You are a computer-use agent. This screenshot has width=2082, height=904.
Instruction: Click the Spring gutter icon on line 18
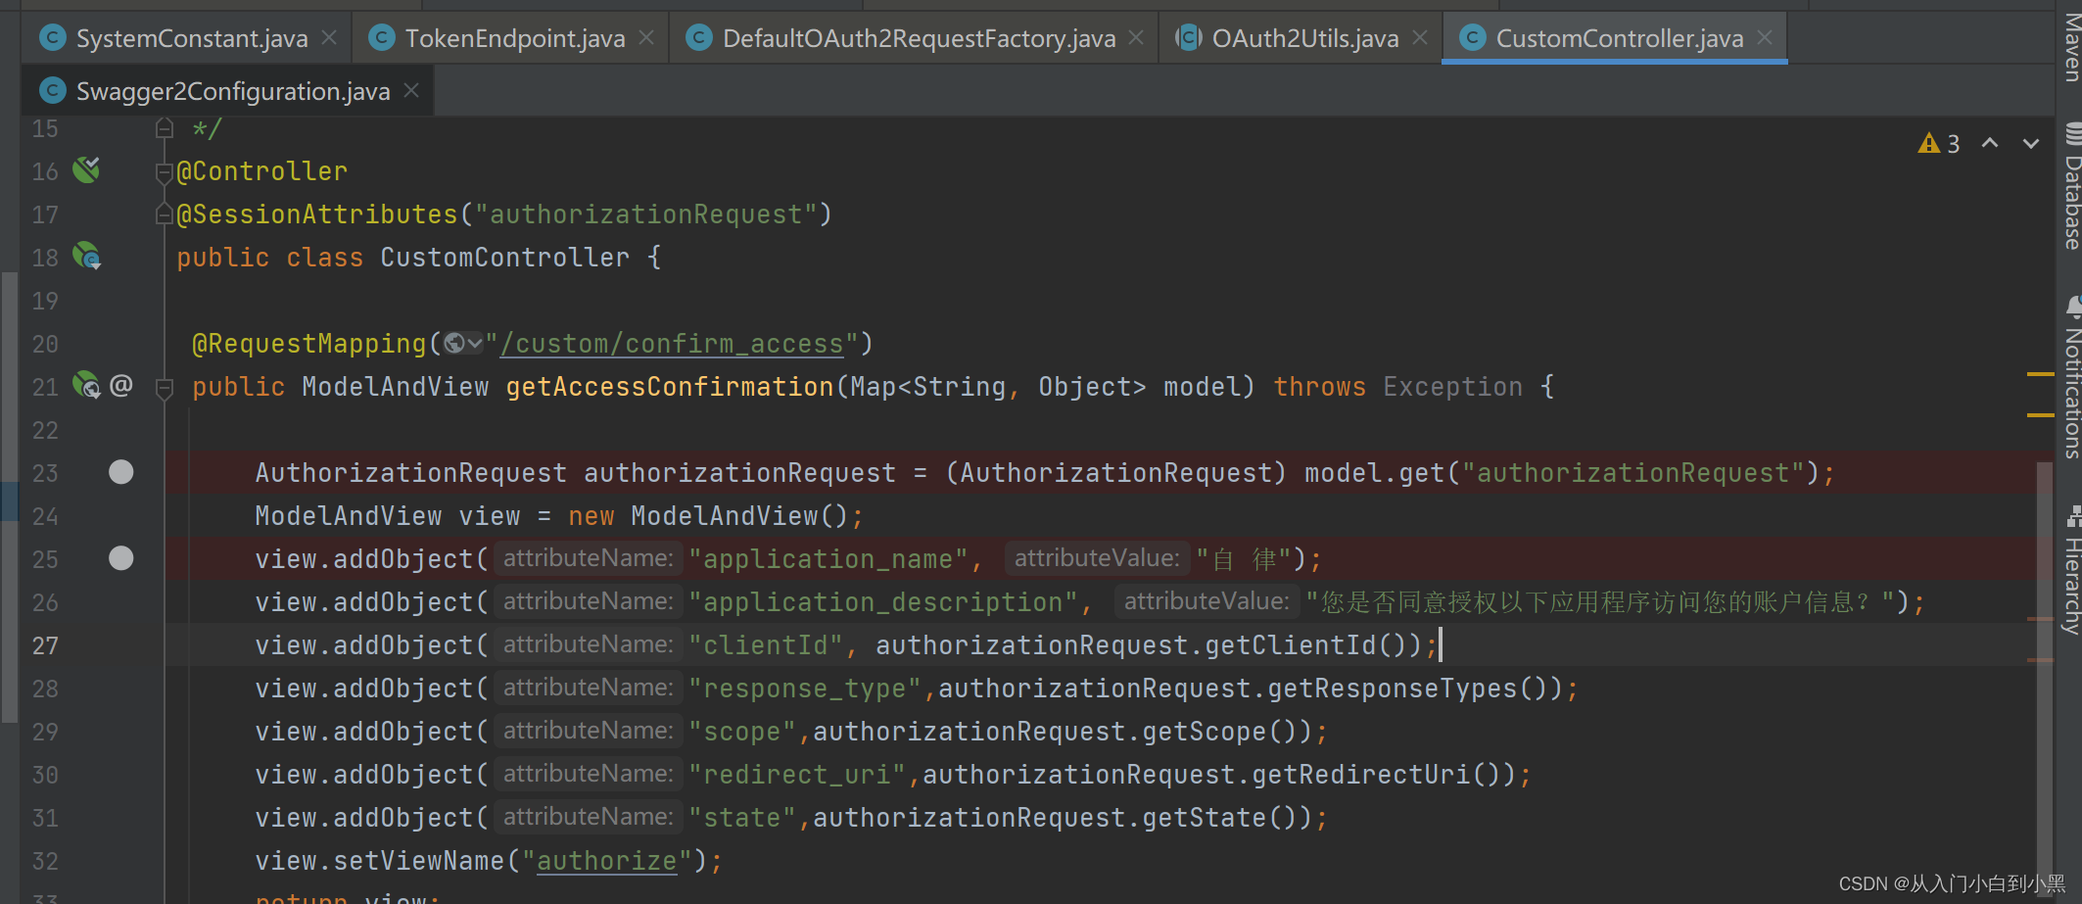tap(87, 257)
